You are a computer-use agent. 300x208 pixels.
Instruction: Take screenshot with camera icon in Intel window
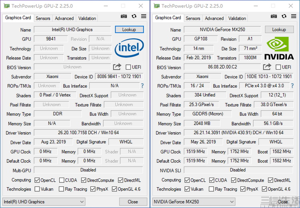[x=124, y=16]
